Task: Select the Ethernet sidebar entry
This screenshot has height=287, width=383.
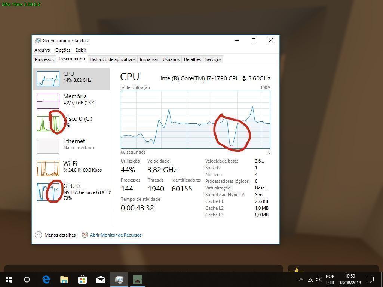Action: coord(71,146)
